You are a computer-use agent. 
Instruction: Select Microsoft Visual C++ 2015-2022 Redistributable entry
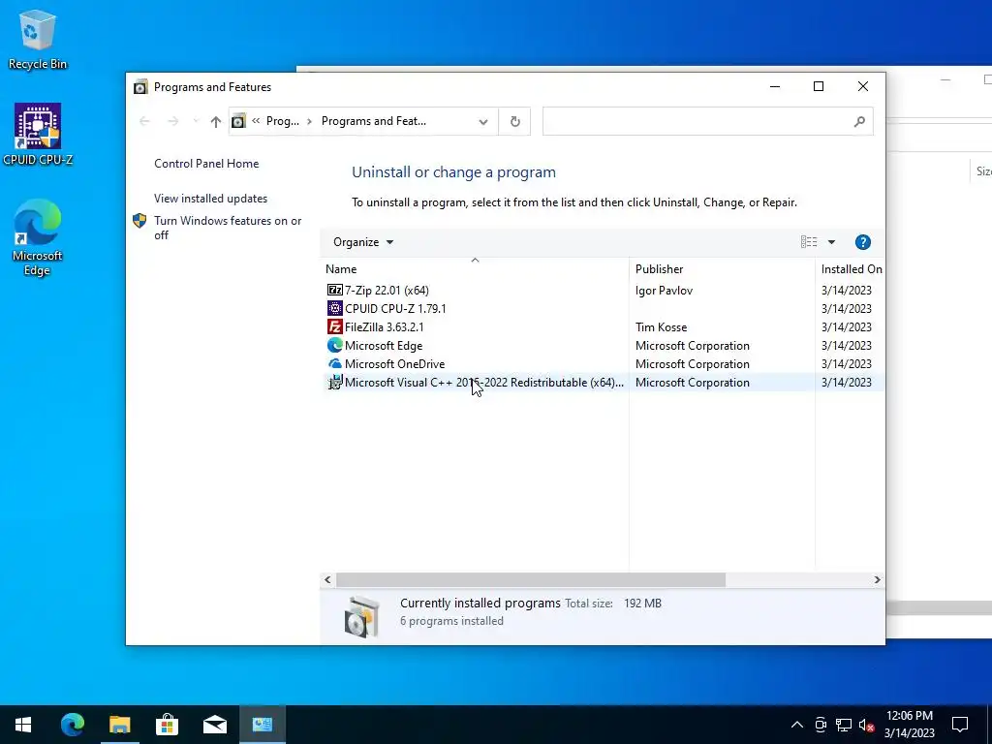[x=604, y=382]
